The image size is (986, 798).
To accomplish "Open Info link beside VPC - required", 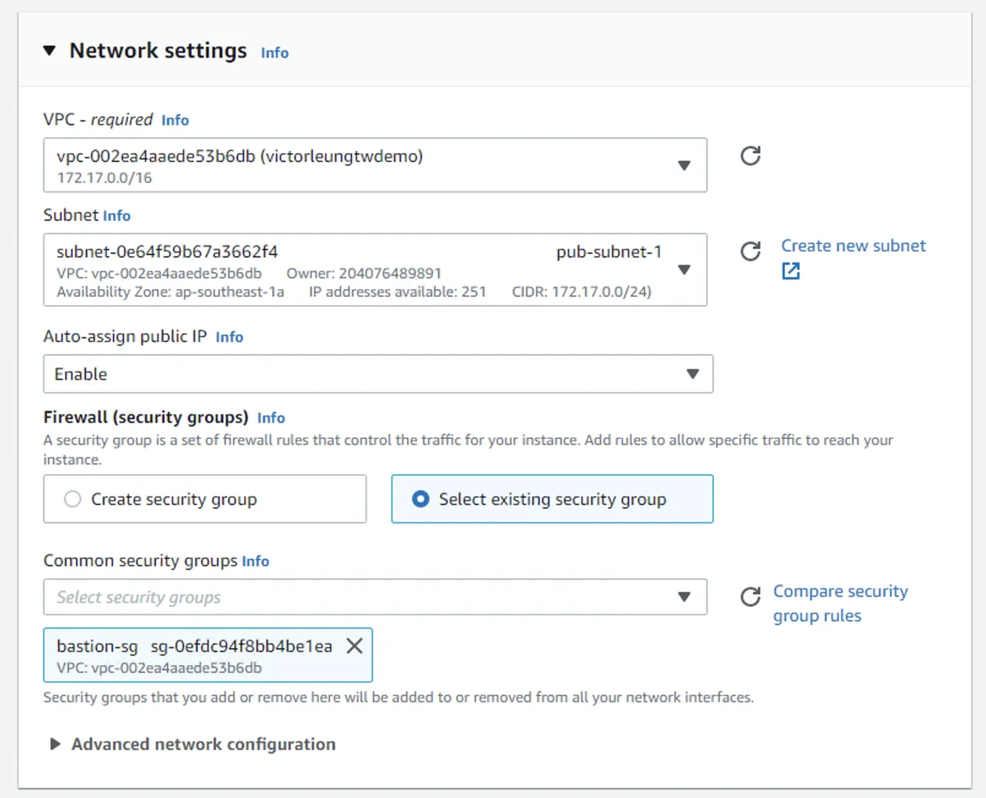I will 175,120.
